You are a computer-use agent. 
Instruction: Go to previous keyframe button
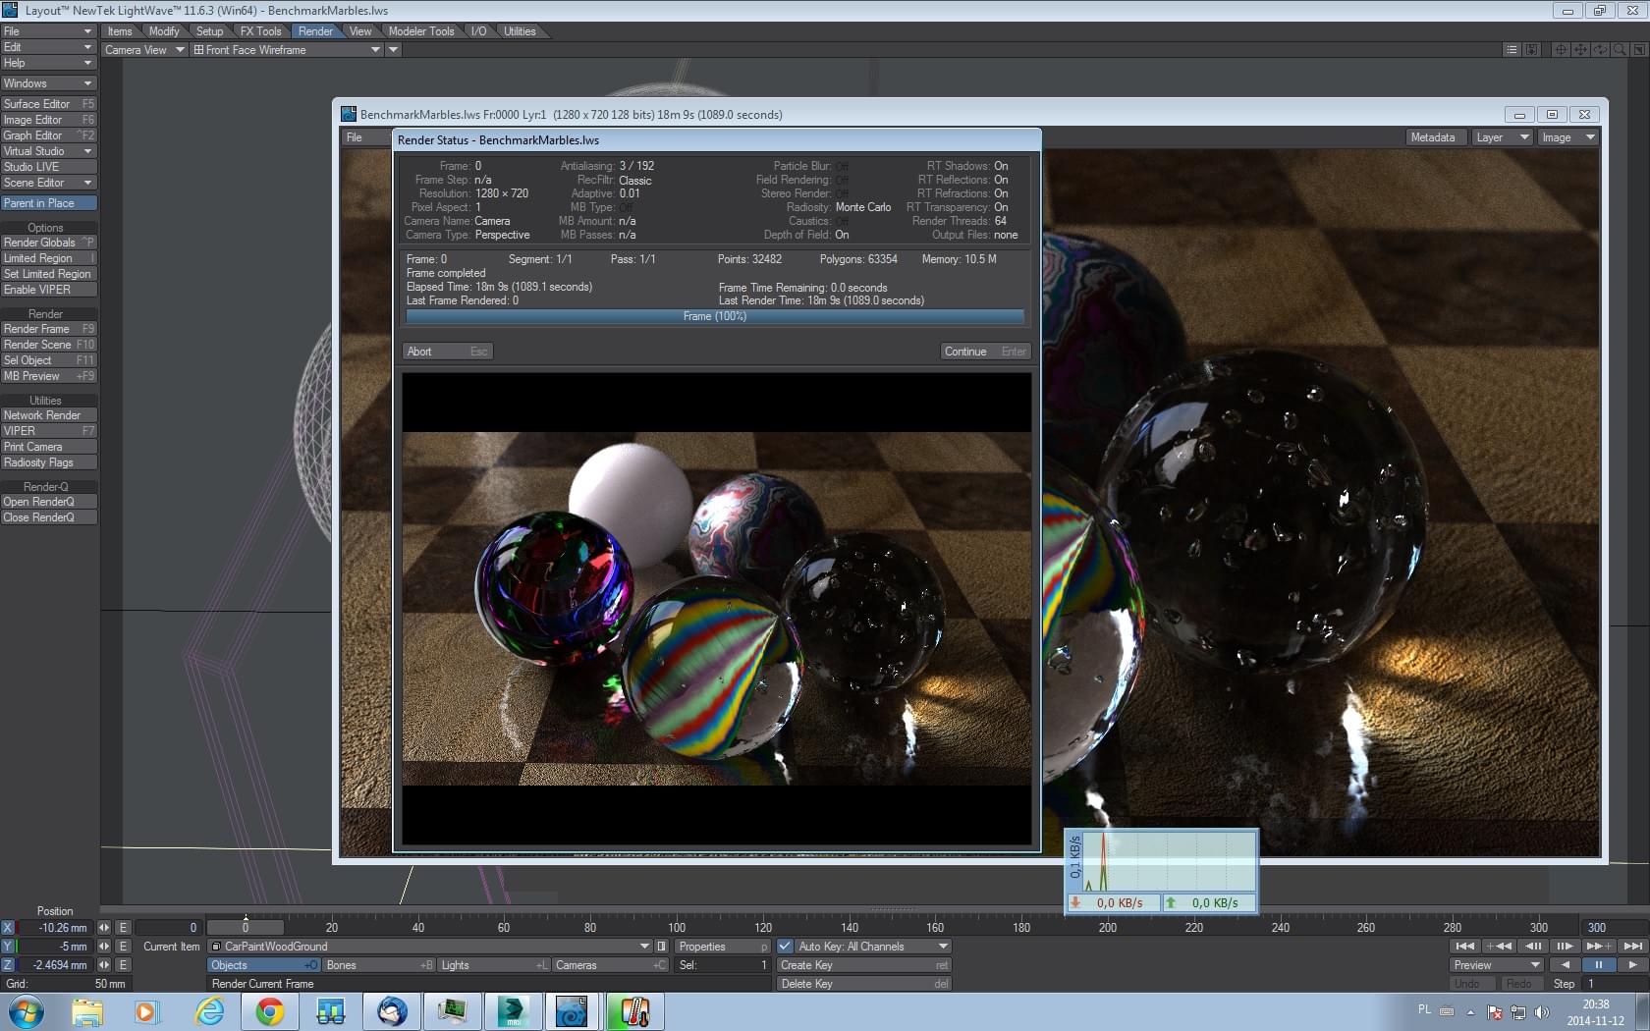click(1498, 947)
